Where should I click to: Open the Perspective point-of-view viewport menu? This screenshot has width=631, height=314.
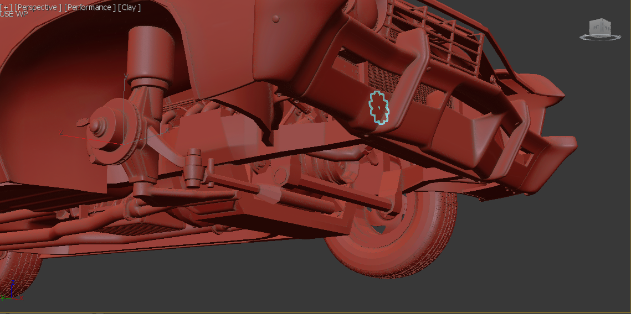pyautogui.click(x=38, y=7)
